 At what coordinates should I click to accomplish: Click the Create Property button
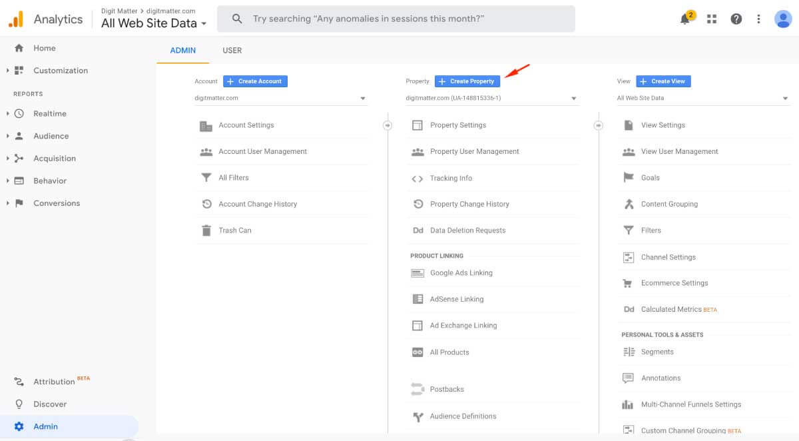[467, 81]
